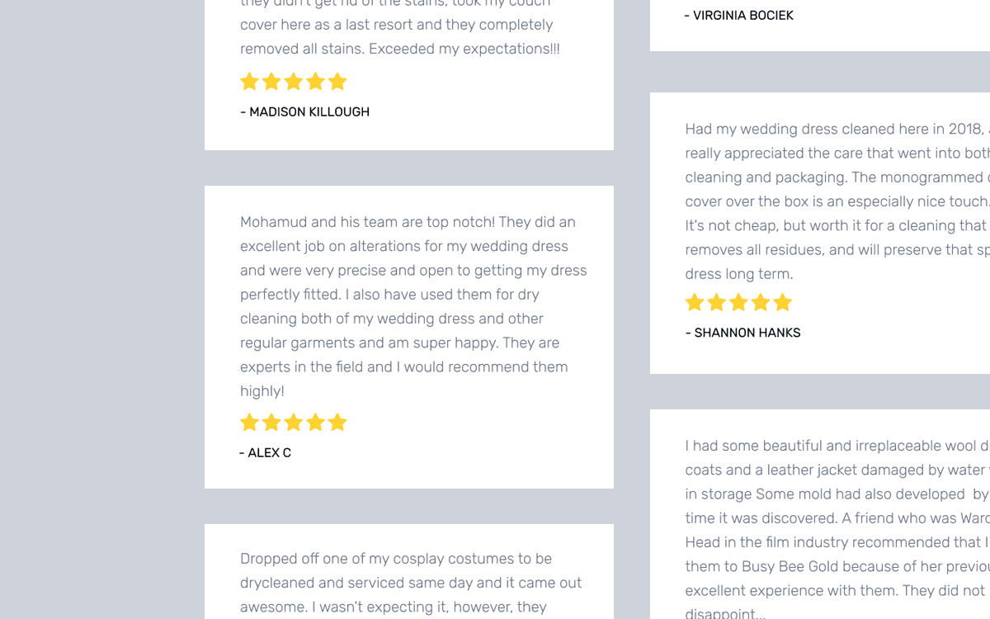This screenshot has height=619, width=990.
Task: Click the reviewer name Virginia Bociek
Action: point(742,16)
